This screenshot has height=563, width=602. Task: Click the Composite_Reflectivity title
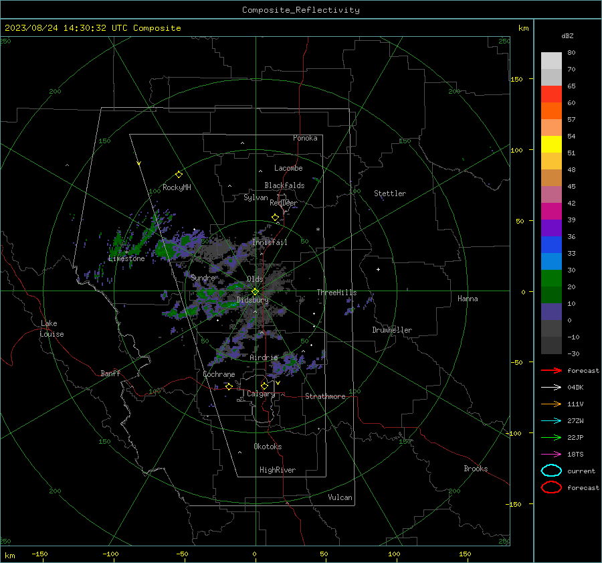[x=301, y=10]
